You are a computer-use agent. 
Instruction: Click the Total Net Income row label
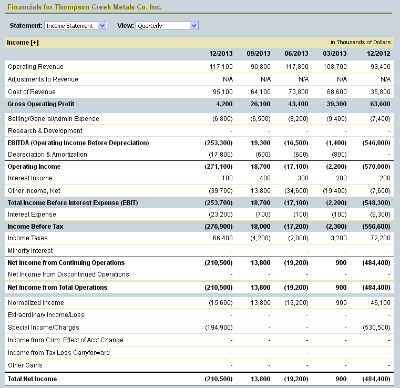(x=32, y=379)
